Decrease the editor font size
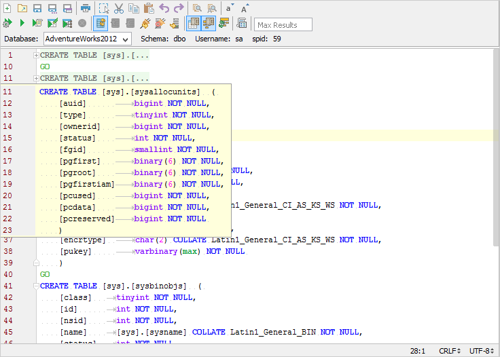The width and height of the screenshot is (500, 357). tap(230, 8)
